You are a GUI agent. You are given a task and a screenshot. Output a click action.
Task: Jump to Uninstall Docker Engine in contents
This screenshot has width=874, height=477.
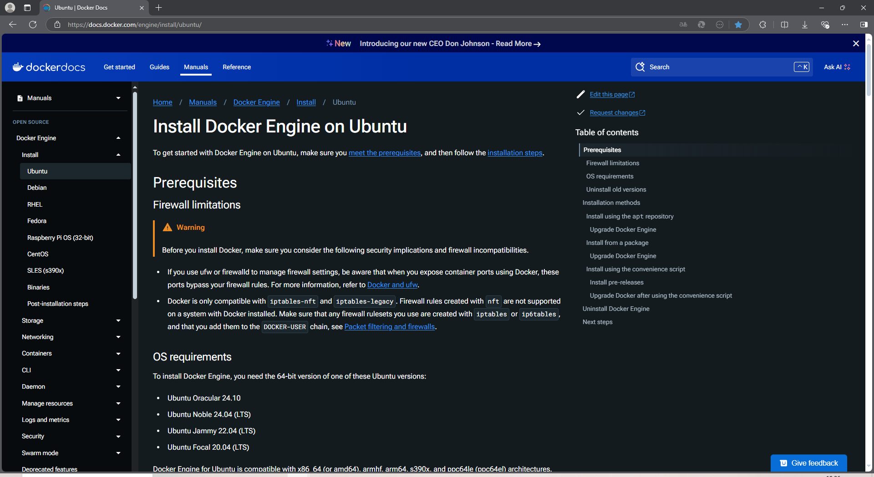(616, 309)
